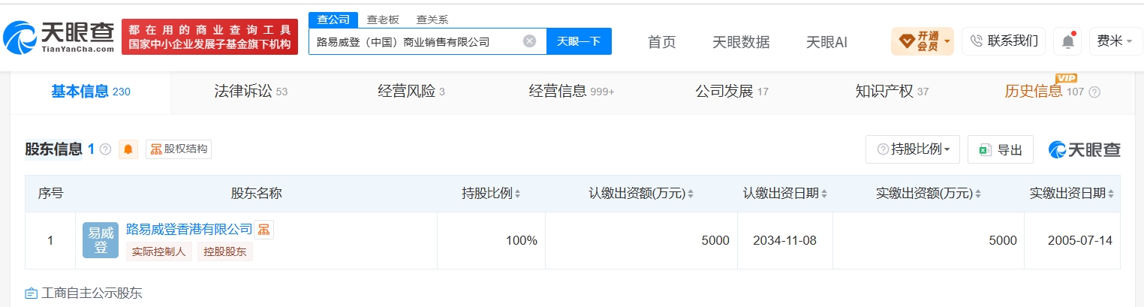Click the 股东名称 column header
1144x307 pixels.
256,194
